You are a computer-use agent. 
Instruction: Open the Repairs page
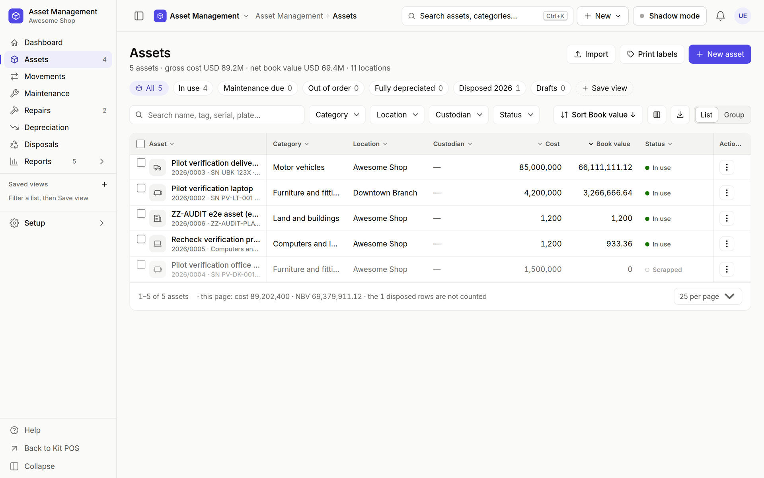tap(58, 110)
